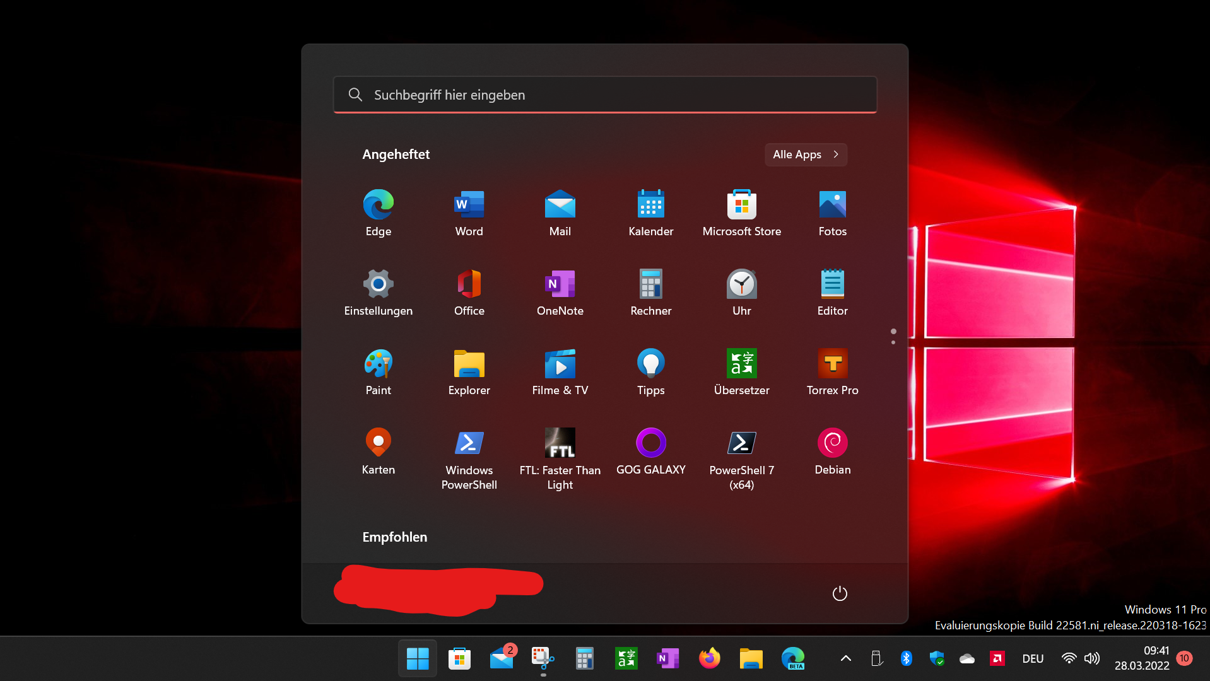Open the power options button
1210x681 pixels.
840,593
